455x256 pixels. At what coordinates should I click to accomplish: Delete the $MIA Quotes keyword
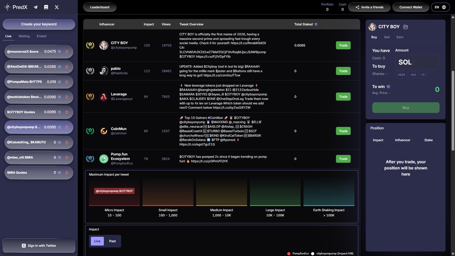point(67,172)
